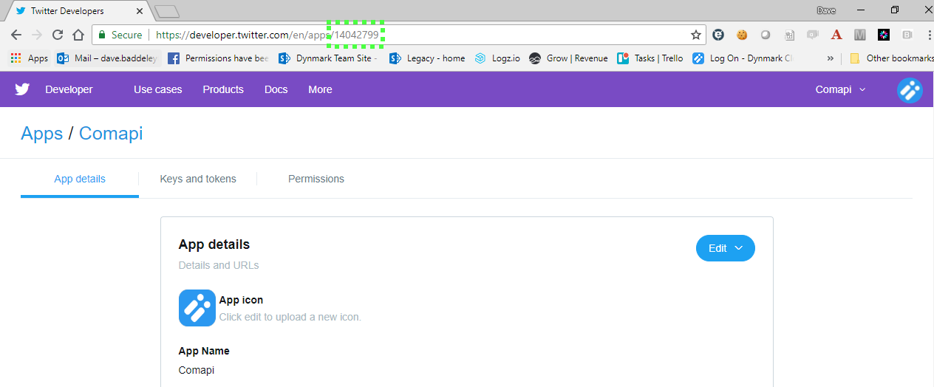
Task: Click the colorful starburst extension icon
Action: point(884,35)
